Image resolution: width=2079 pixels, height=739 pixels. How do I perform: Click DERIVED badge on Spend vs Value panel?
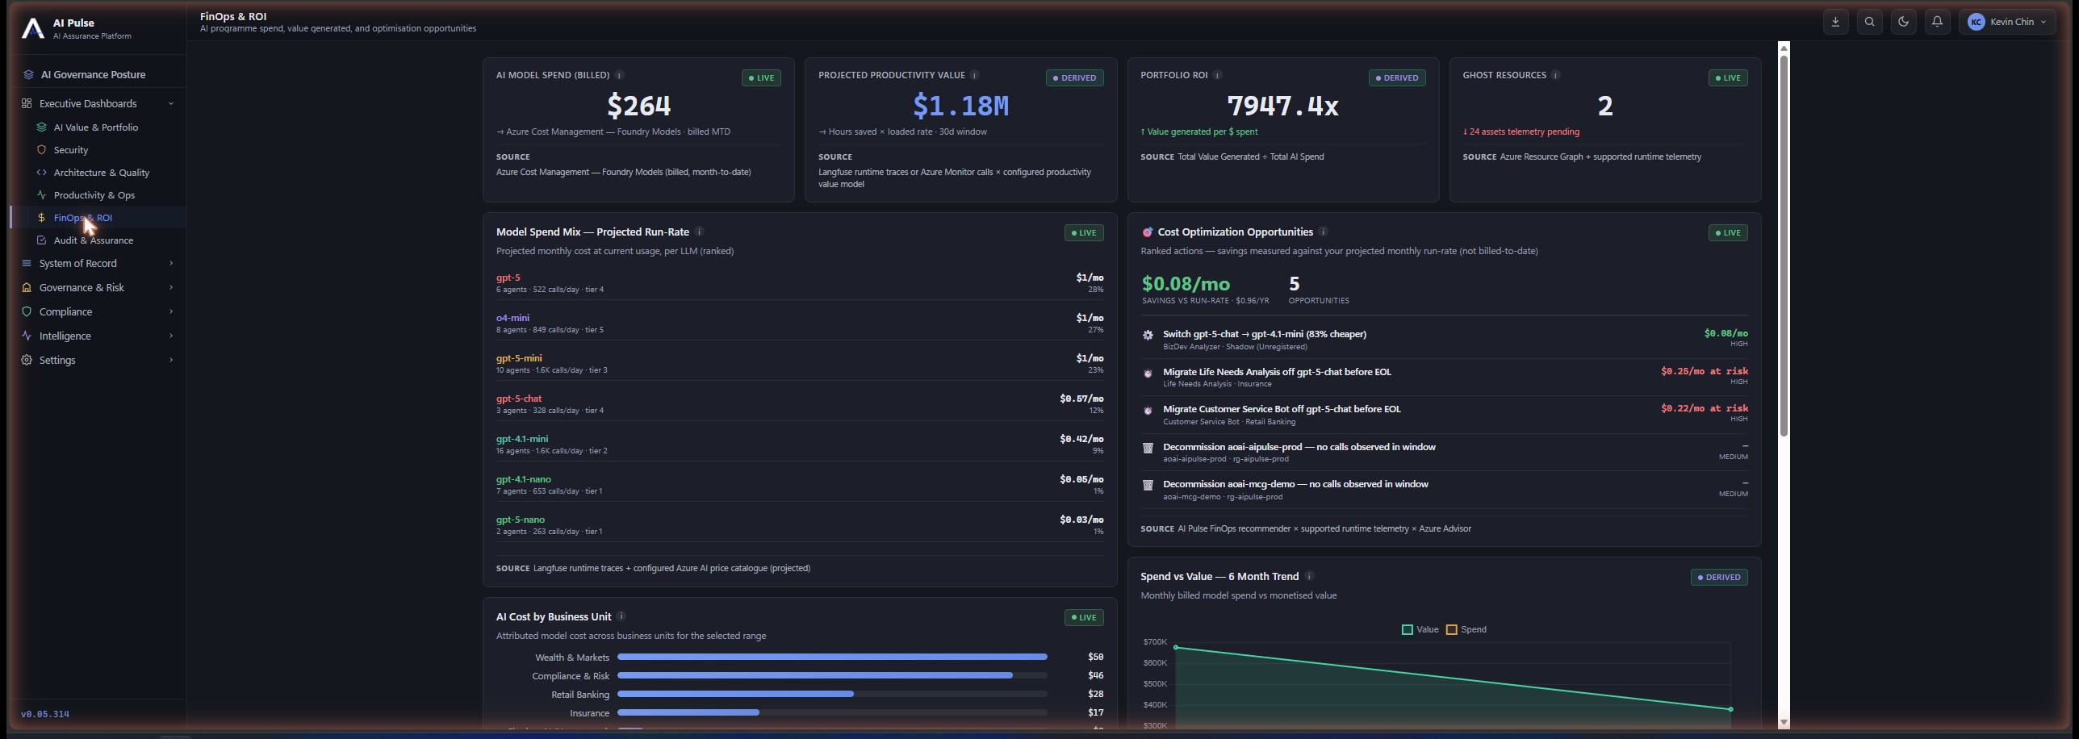pos(1719,578)
